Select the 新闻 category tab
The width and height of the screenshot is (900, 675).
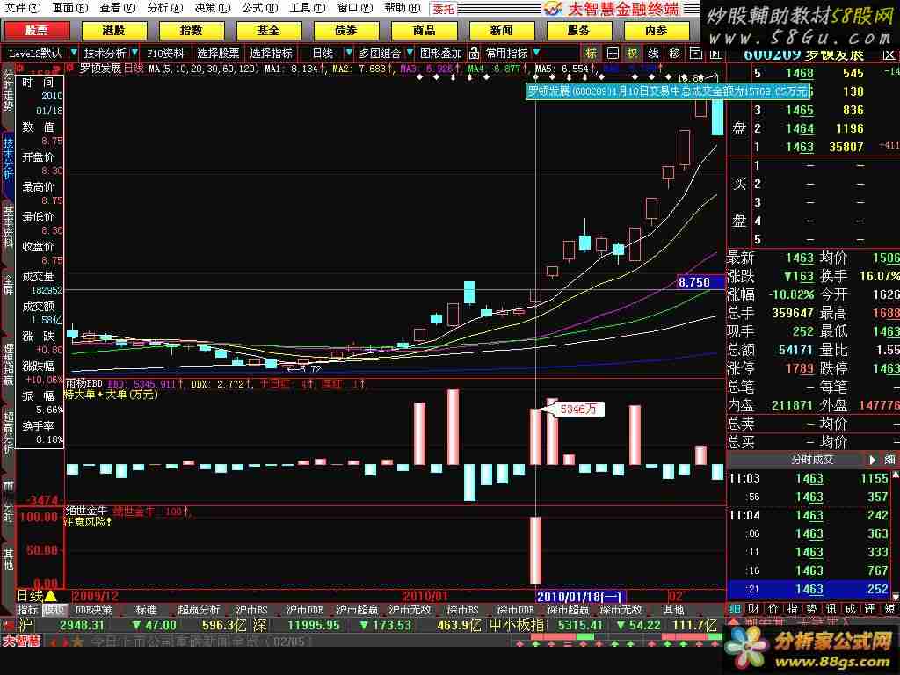502,31
